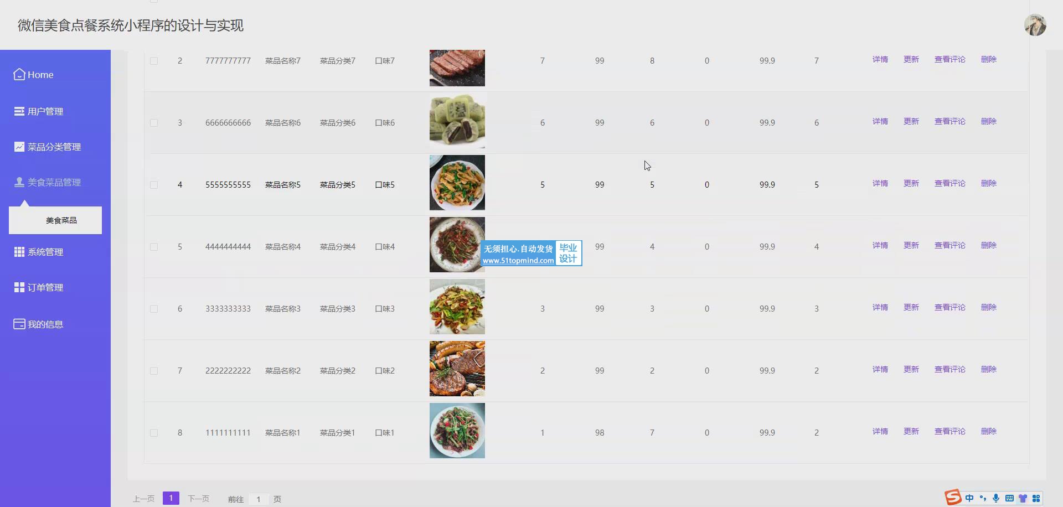Click the 系统管理 grid icon
This screenshot has width=1063, height=507.
click(19, 252)
